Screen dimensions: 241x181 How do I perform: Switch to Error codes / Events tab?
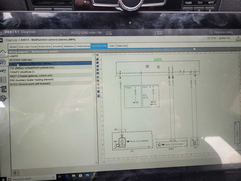click(x=28, y=47)
